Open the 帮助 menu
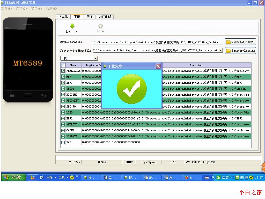Image resolution: width=265 pixels, height=199 pixels. coord(51,9)
